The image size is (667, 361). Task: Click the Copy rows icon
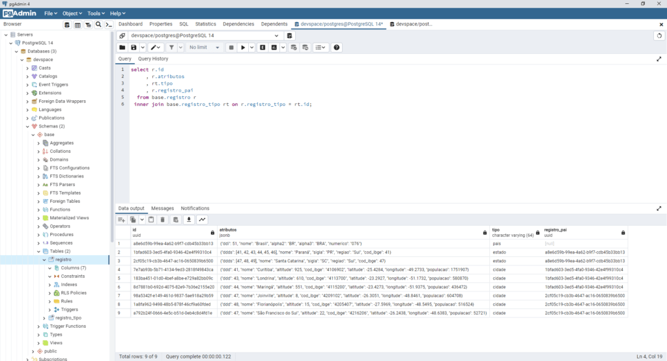[133, 220]
